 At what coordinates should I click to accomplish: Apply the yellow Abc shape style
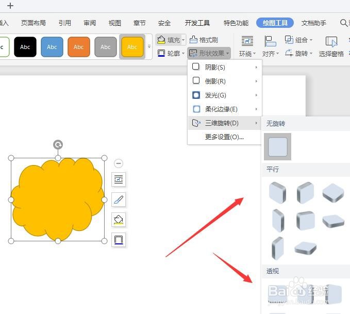coord(132,47)
